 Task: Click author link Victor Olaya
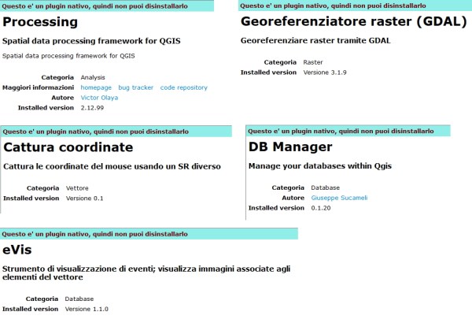[x=99, y=98]
